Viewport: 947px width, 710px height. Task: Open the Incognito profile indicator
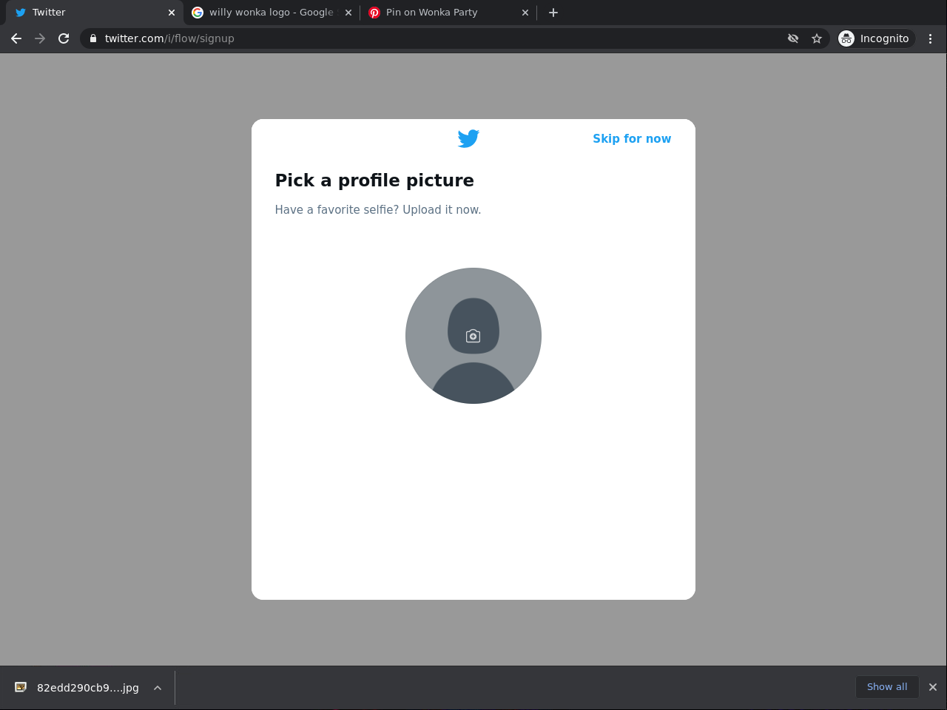pyautogui.click(x=876, y=38)
